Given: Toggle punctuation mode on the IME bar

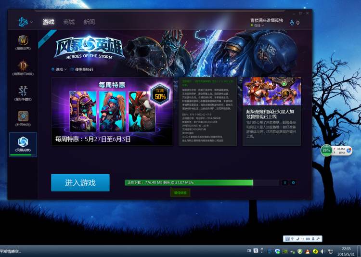Looking at the screenshot, I should [303, 239].
